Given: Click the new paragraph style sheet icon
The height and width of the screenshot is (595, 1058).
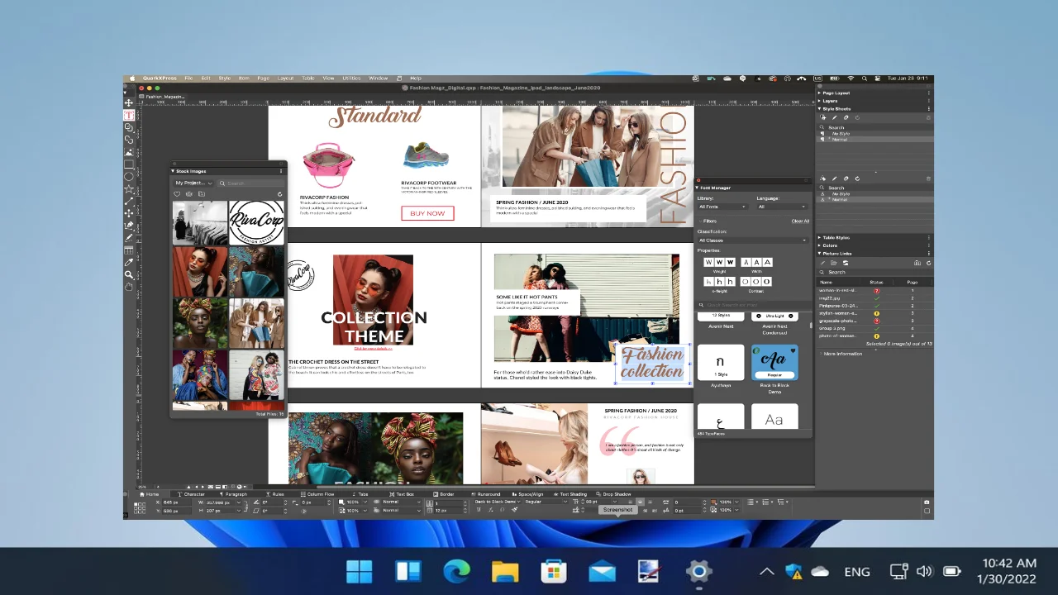Looking at the screenshot, I should point(822,117).
